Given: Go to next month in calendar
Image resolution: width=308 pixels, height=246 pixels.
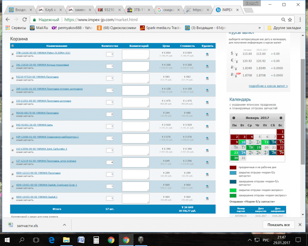Looking at the screenshot, I should (281, 118).
